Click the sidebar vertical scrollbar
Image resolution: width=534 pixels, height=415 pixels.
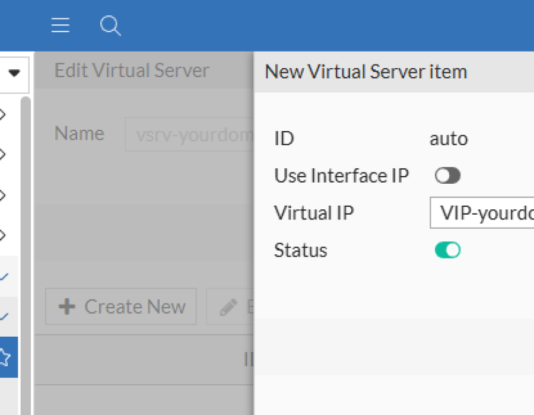[x=26, y=255]
